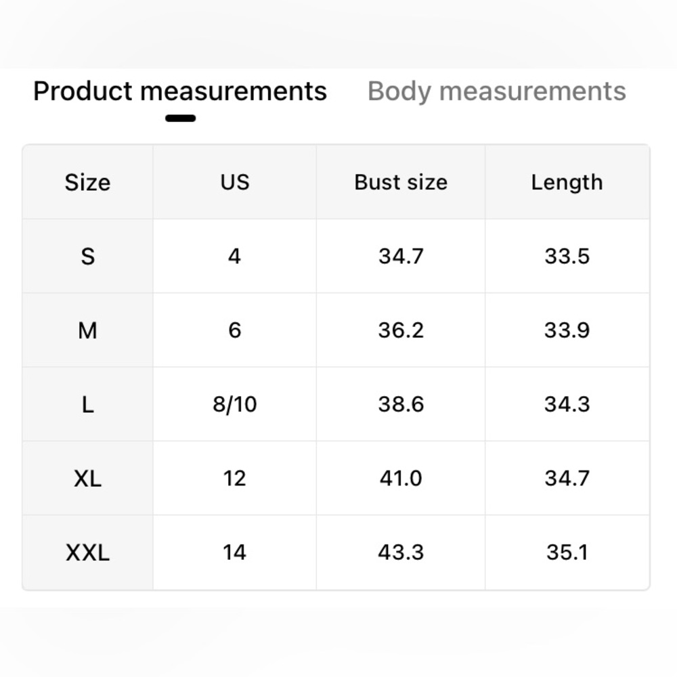
Task: Click the 33.5 length value
Action: [567, 256]
